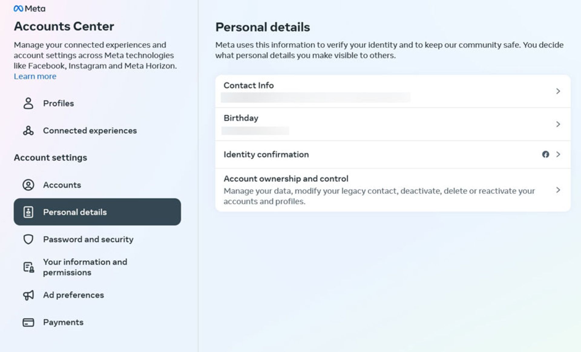This screenshot has height=352, width=581.
Task: Click the information and permissions document-lock icon
Action: coord(29,267)
